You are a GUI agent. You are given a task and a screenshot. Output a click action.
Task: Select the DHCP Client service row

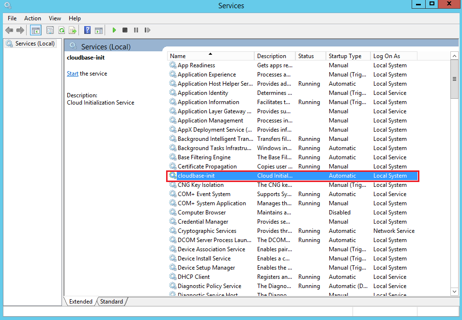(194, 277)
